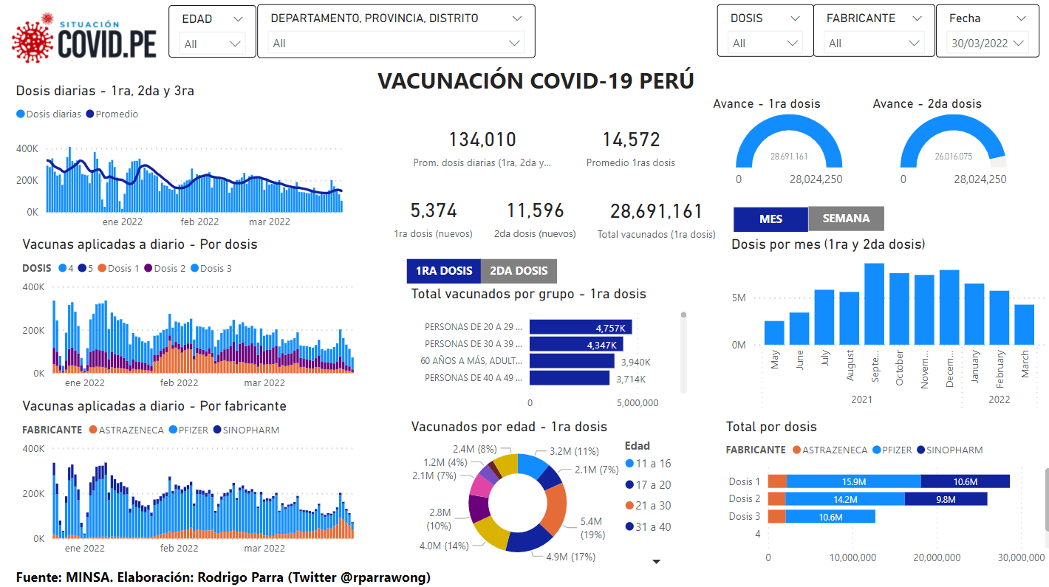Click PFIZER legend in Total por dosis

(891, 450)
